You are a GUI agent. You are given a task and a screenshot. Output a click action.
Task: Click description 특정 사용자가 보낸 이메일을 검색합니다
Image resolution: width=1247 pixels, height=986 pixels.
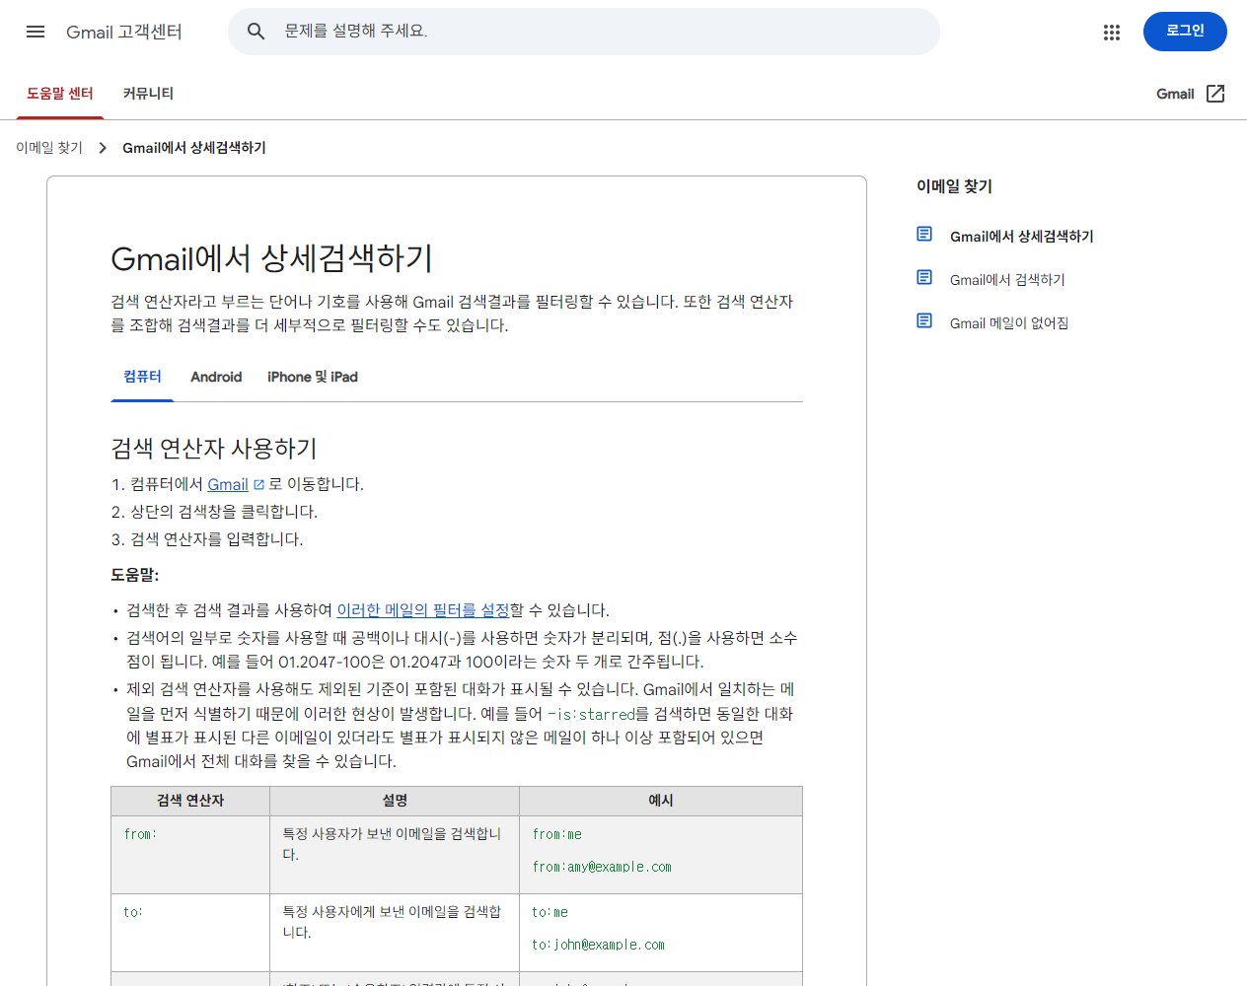coord(392,844)
